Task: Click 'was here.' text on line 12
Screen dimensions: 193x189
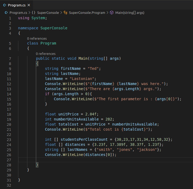Action: click(x=151, y=84)
